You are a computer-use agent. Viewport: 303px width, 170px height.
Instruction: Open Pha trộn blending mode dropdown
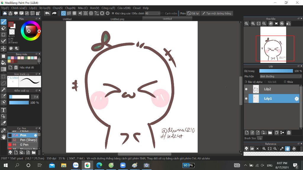point(281,76)
